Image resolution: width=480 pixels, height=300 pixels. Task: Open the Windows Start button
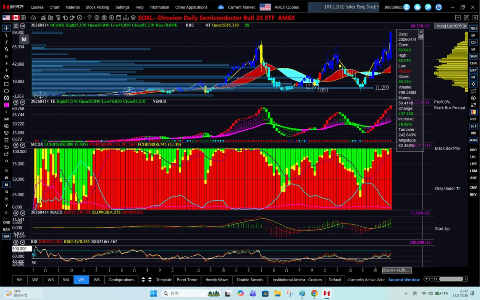pyautogui.click(x=154, y=293)
